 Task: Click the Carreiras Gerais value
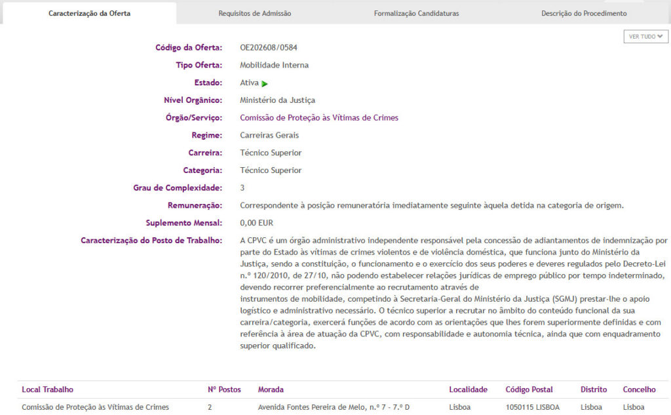(269, 135)
